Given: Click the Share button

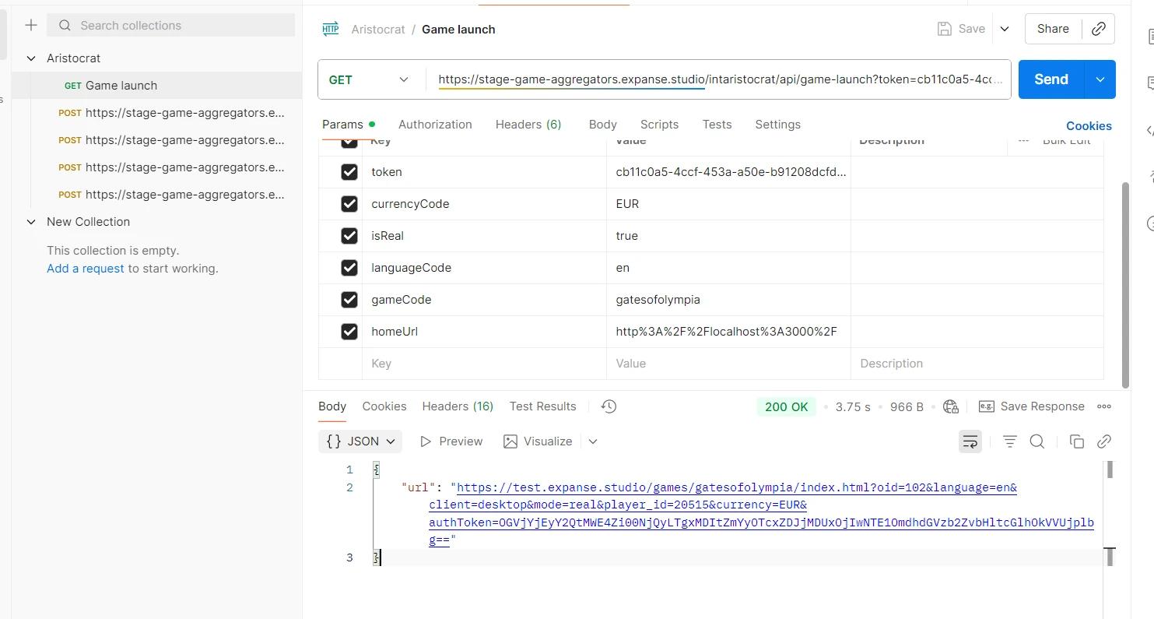Looking at the screenshot, I should click(x=1053, y=29).
